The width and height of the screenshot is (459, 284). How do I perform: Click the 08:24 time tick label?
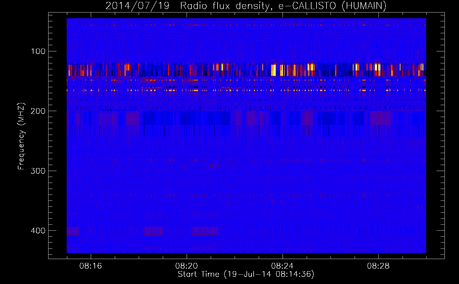click(283, 266)
